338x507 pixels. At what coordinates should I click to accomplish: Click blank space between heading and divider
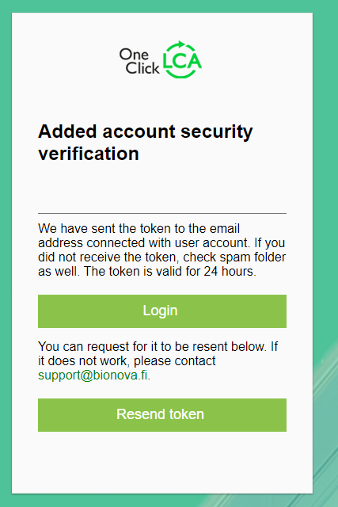pos(162,188)
